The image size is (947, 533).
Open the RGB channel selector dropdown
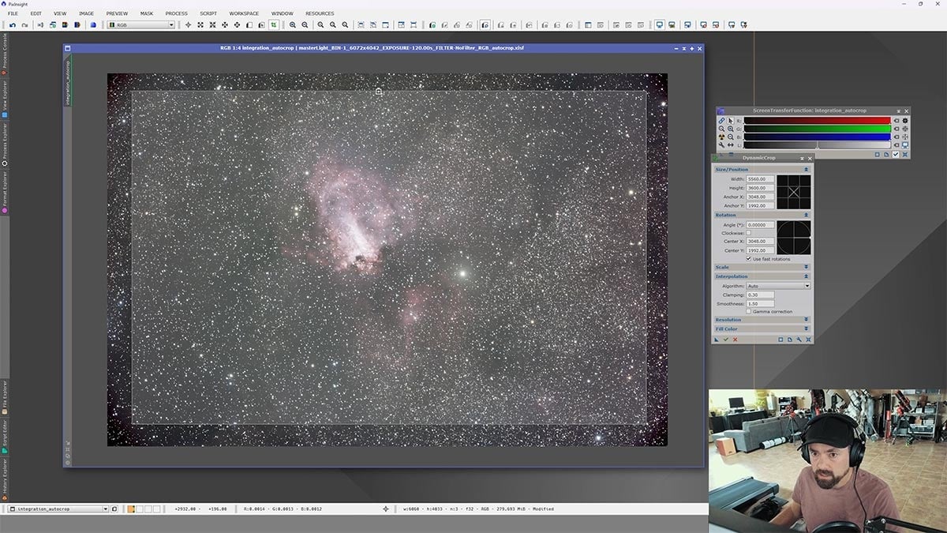[141, 25]
